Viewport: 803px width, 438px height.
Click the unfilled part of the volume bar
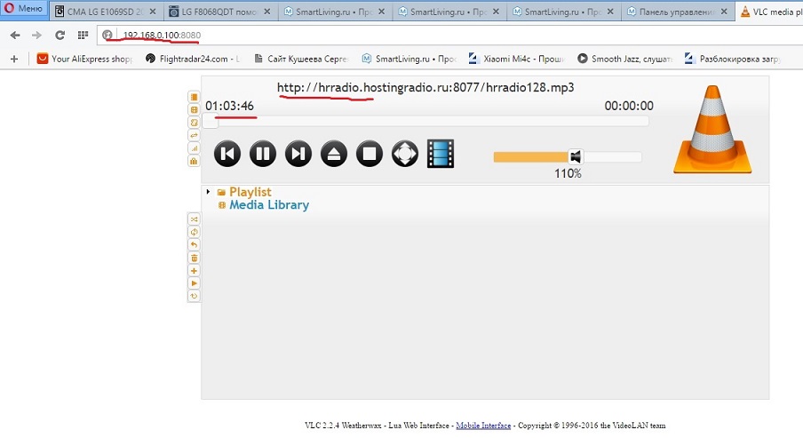coord(613,157)
